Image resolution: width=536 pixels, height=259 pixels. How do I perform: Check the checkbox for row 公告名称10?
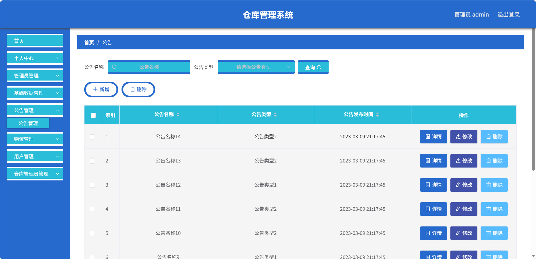pos(92,233)
